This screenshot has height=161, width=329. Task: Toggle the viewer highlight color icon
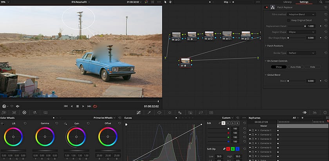coord(146,2)
